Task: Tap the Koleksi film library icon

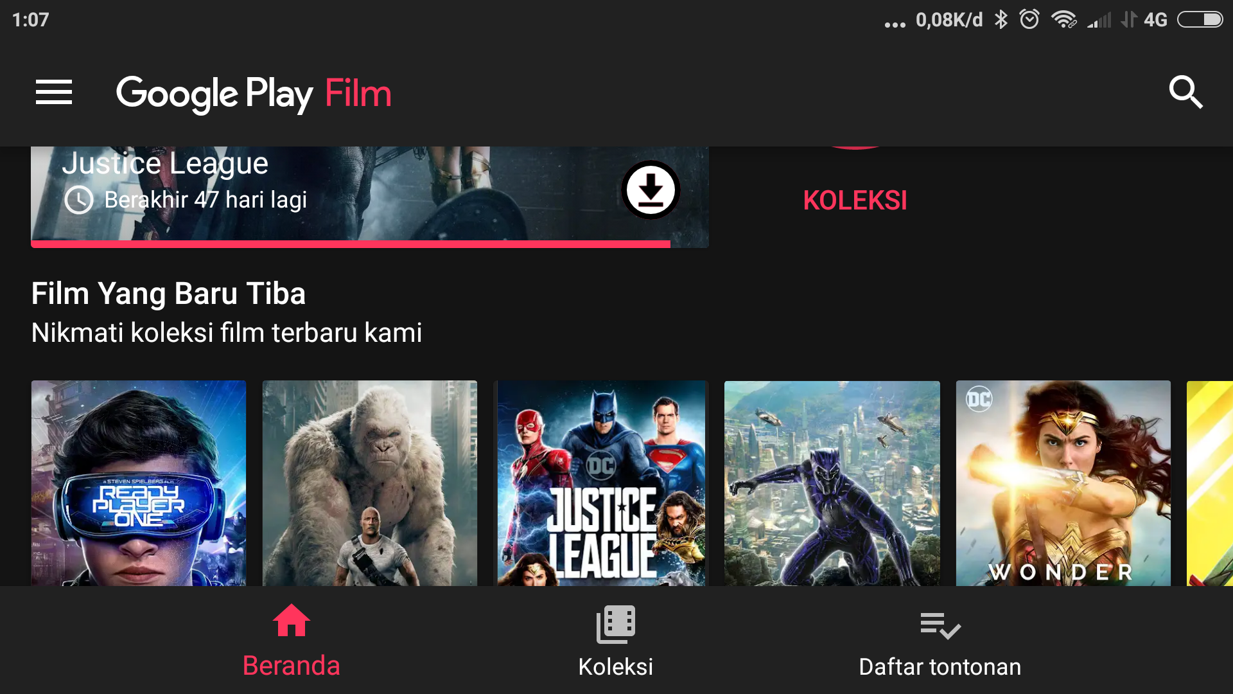Action: pos(616,623)
